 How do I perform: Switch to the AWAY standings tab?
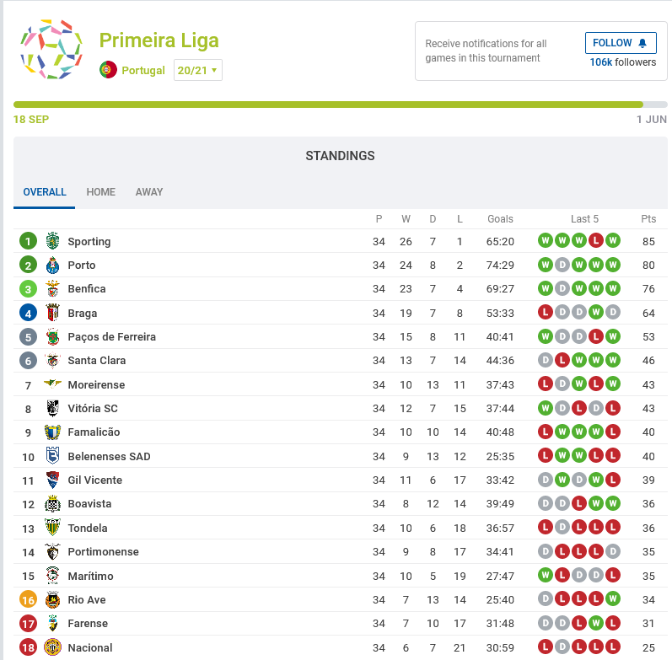(x=149, y=192)
